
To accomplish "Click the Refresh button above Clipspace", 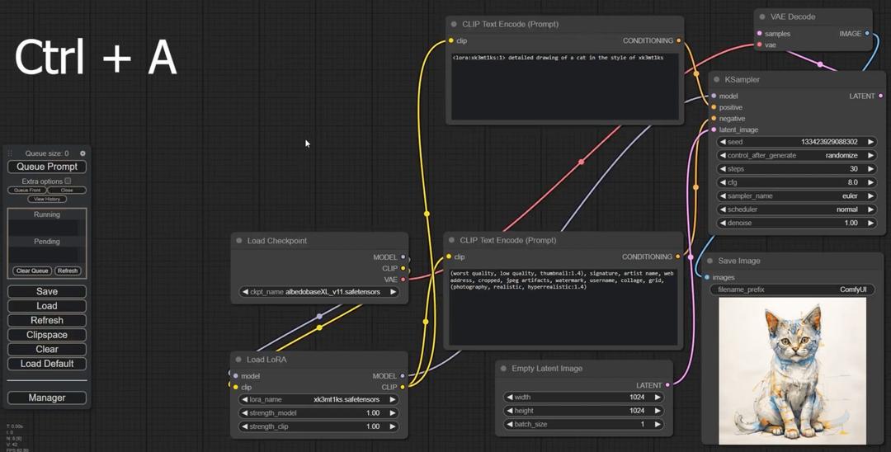I will click(x=47, y=321).
